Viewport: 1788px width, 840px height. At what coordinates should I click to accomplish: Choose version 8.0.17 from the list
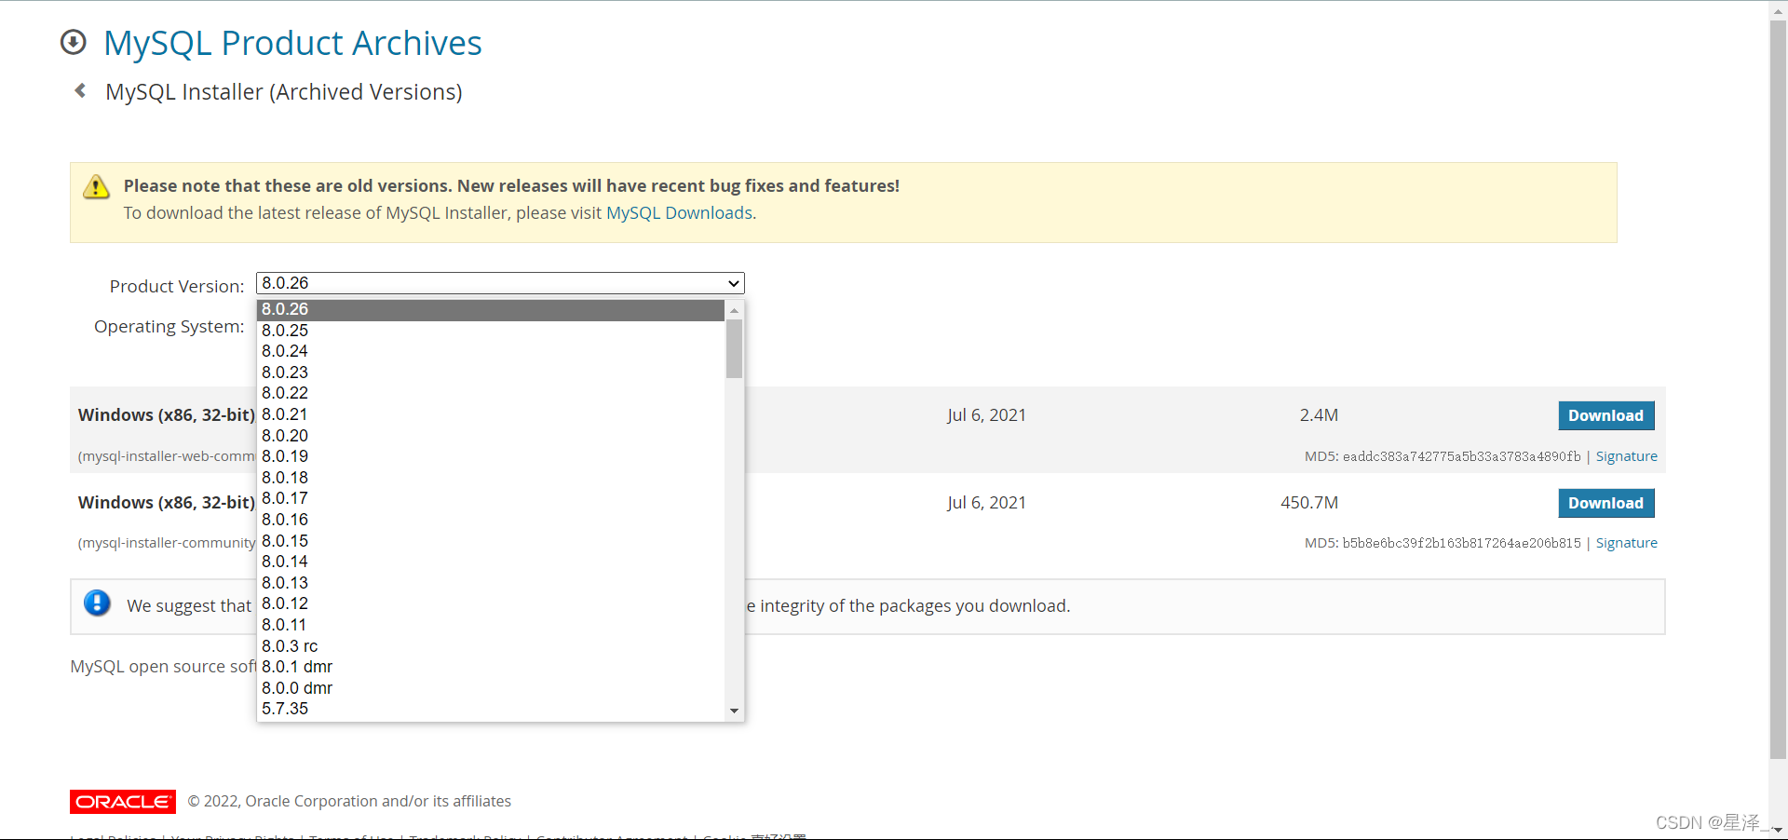click(491, 498)
